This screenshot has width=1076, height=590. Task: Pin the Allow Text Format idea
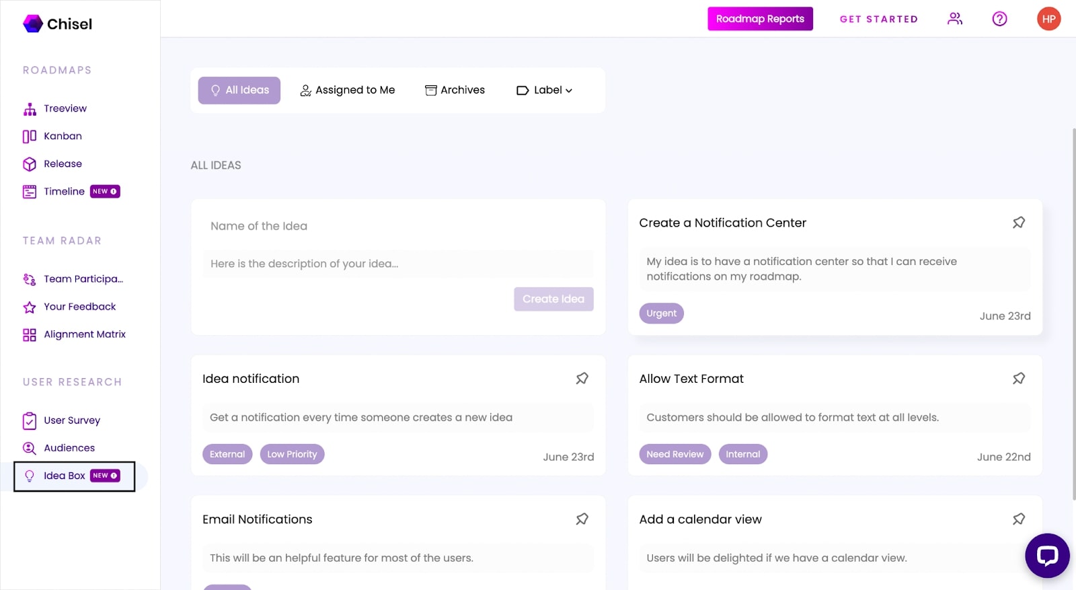point(1019,379)
